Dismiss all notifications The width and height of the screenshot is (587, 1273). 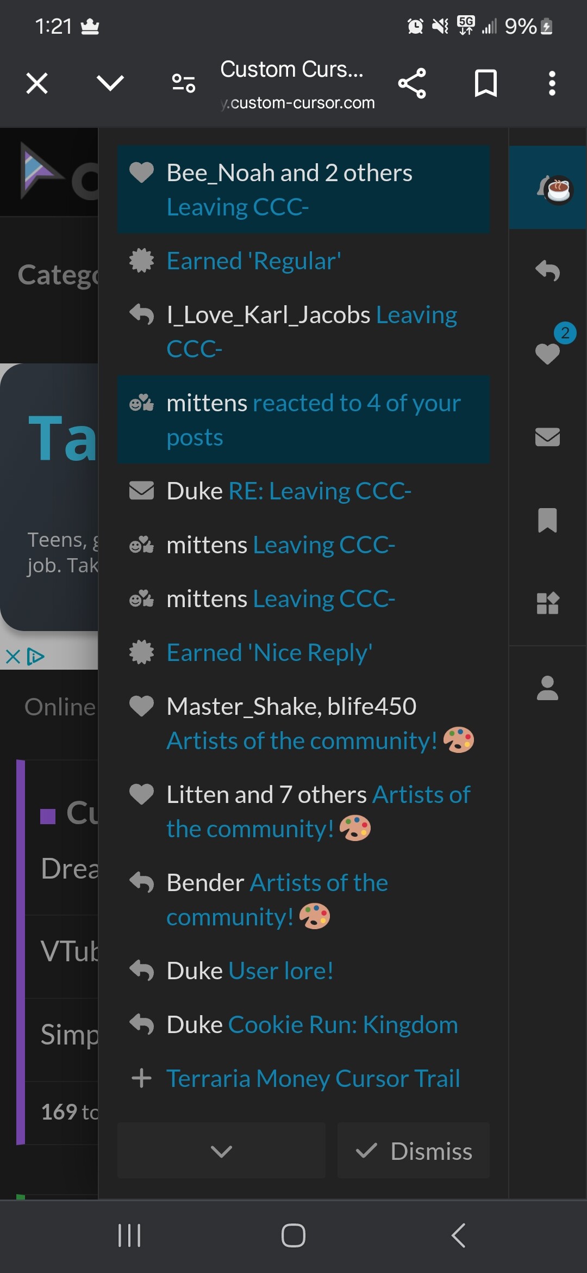click(414, 1151)
